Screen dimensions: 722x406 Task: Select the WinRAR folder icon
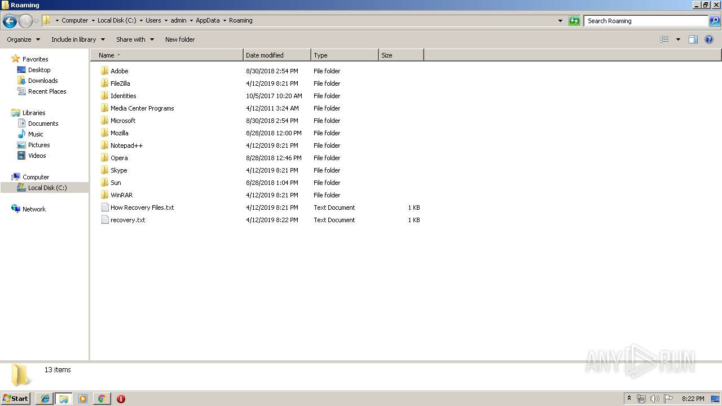(104, 195)
